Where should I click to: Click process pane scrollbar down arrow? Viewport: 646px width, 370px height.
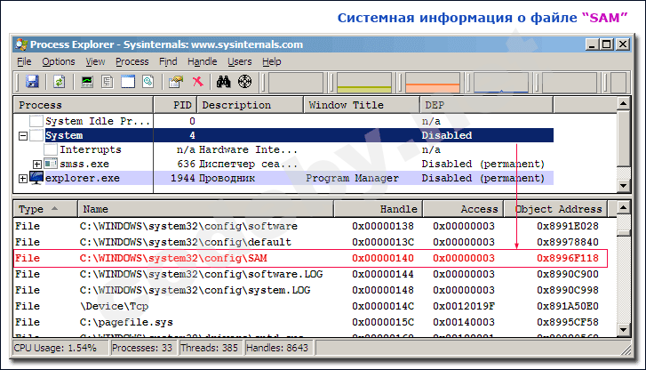(623, 186)
